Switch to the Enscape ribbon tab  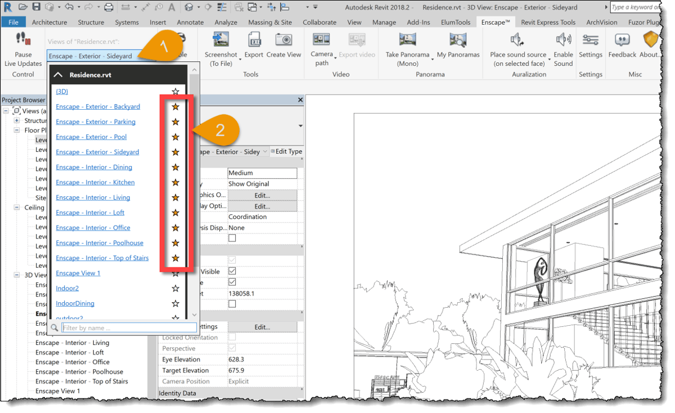495,22
